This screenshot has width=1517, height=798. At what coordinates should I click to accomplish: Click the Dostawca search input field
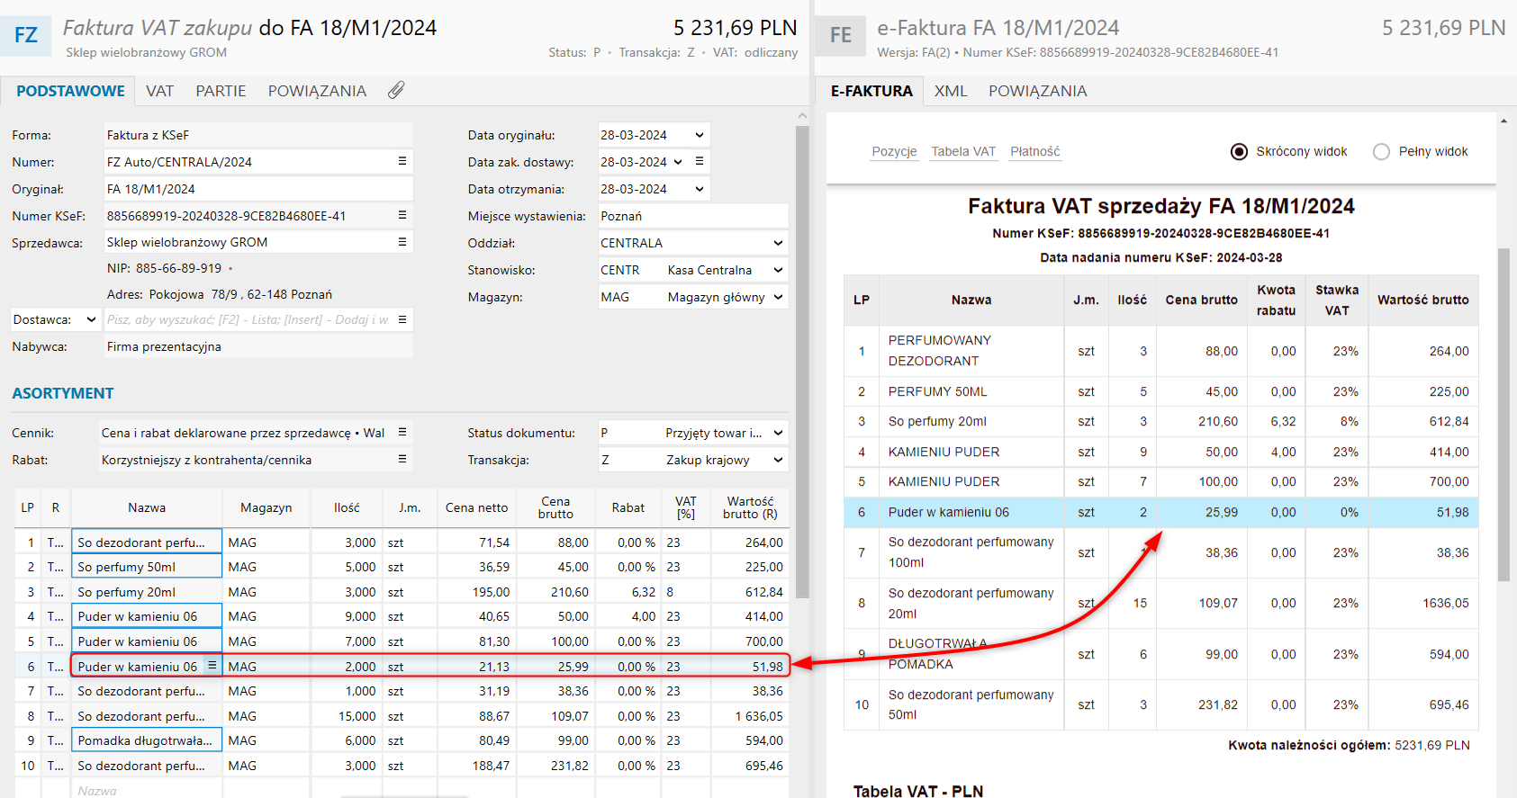(x=248, y=319)
